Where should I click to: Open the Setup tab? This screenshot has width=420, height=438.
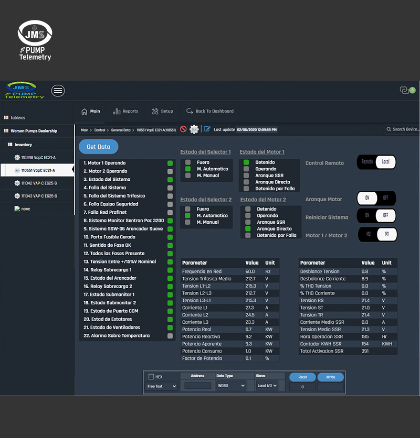[x=162, y=111]
